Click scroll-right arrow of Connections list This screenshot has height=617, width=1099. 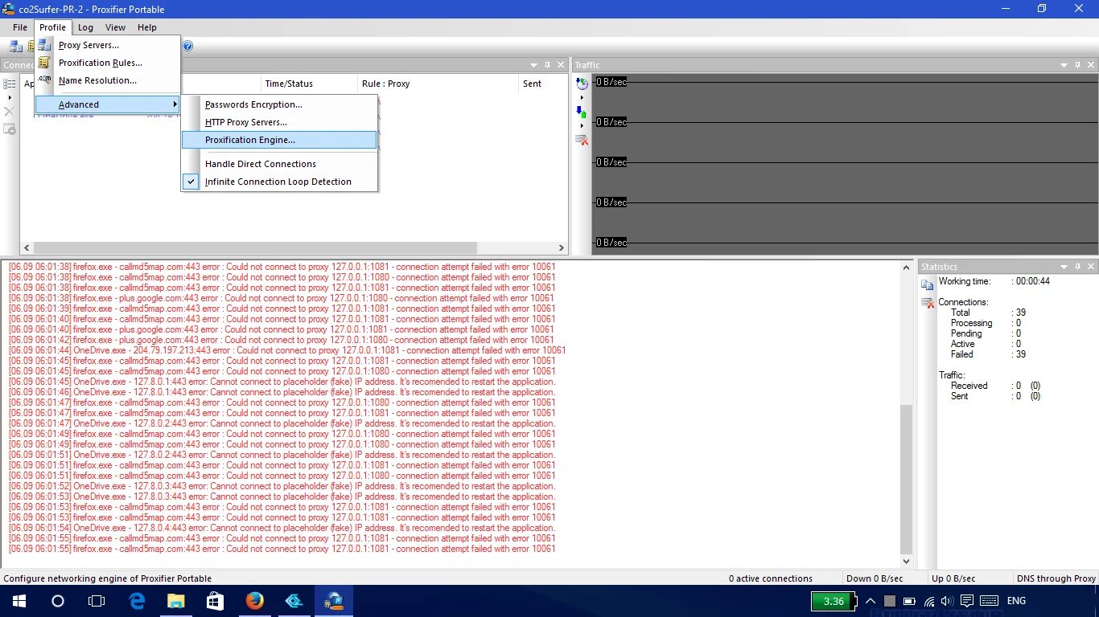(x=562, y=248)
